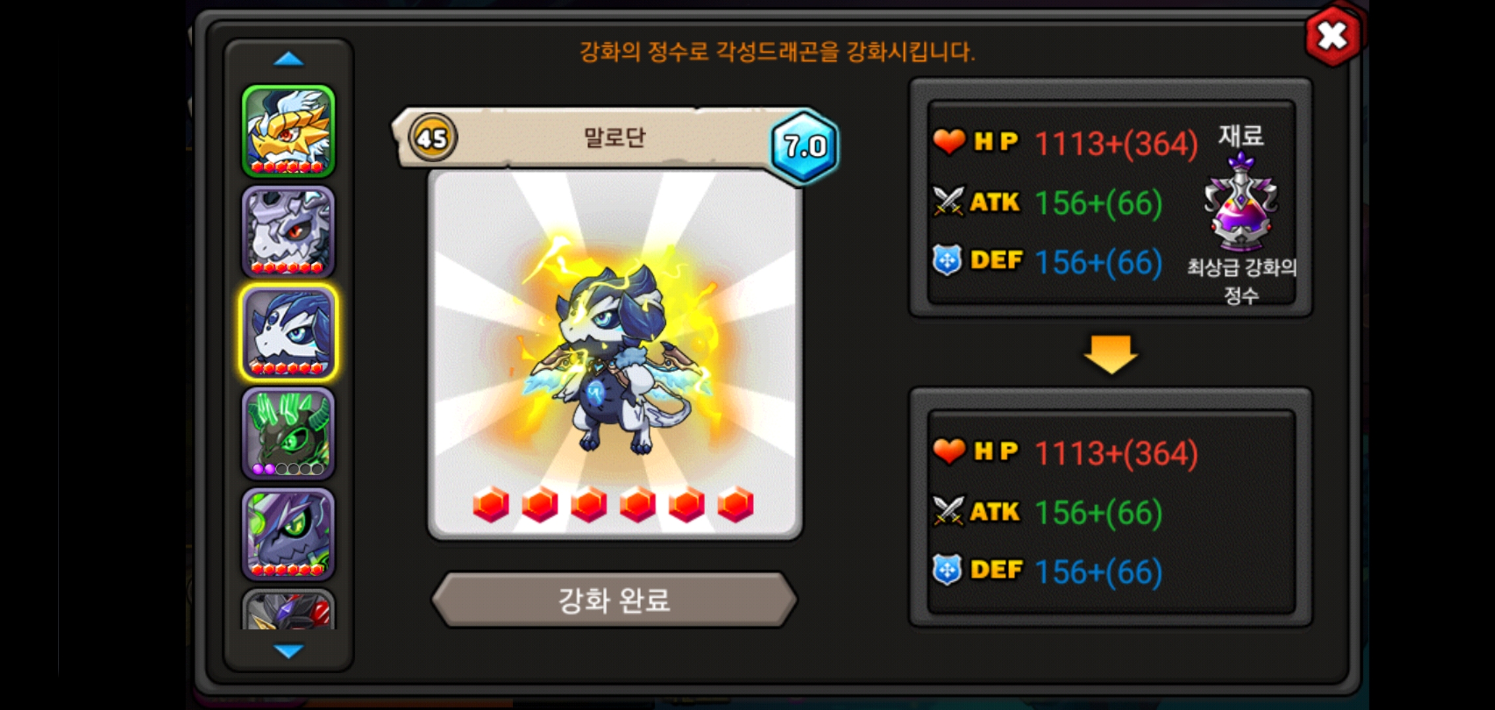Select the partially visible red-black dragon portrait
Image resolution: width=1495 pixels, height=710 pixels.
pyautogui.click(x=289, y=609)
